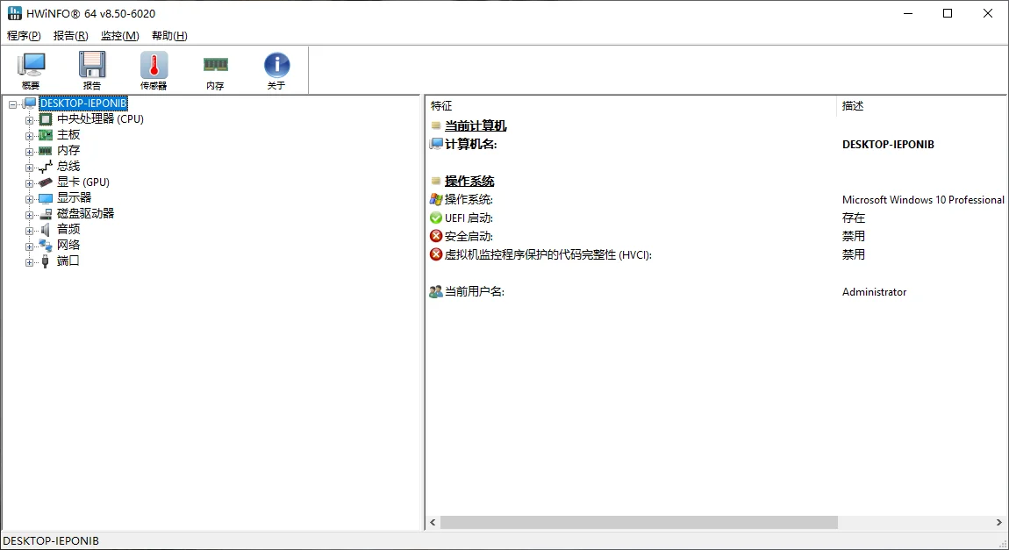The width and height of the screenshot is (1009, 550).
Task: Click the 禁用 value for 安全启动
Action: (854, 236)
